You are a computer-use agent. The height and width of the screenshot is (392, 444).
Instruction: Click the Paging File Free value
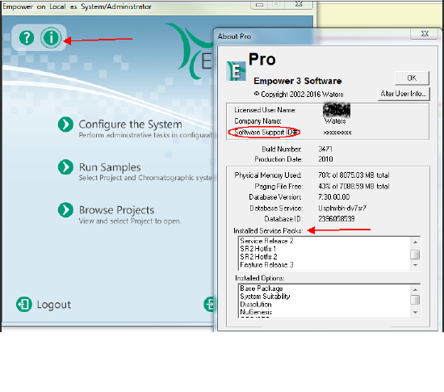(x=354, y=186)
